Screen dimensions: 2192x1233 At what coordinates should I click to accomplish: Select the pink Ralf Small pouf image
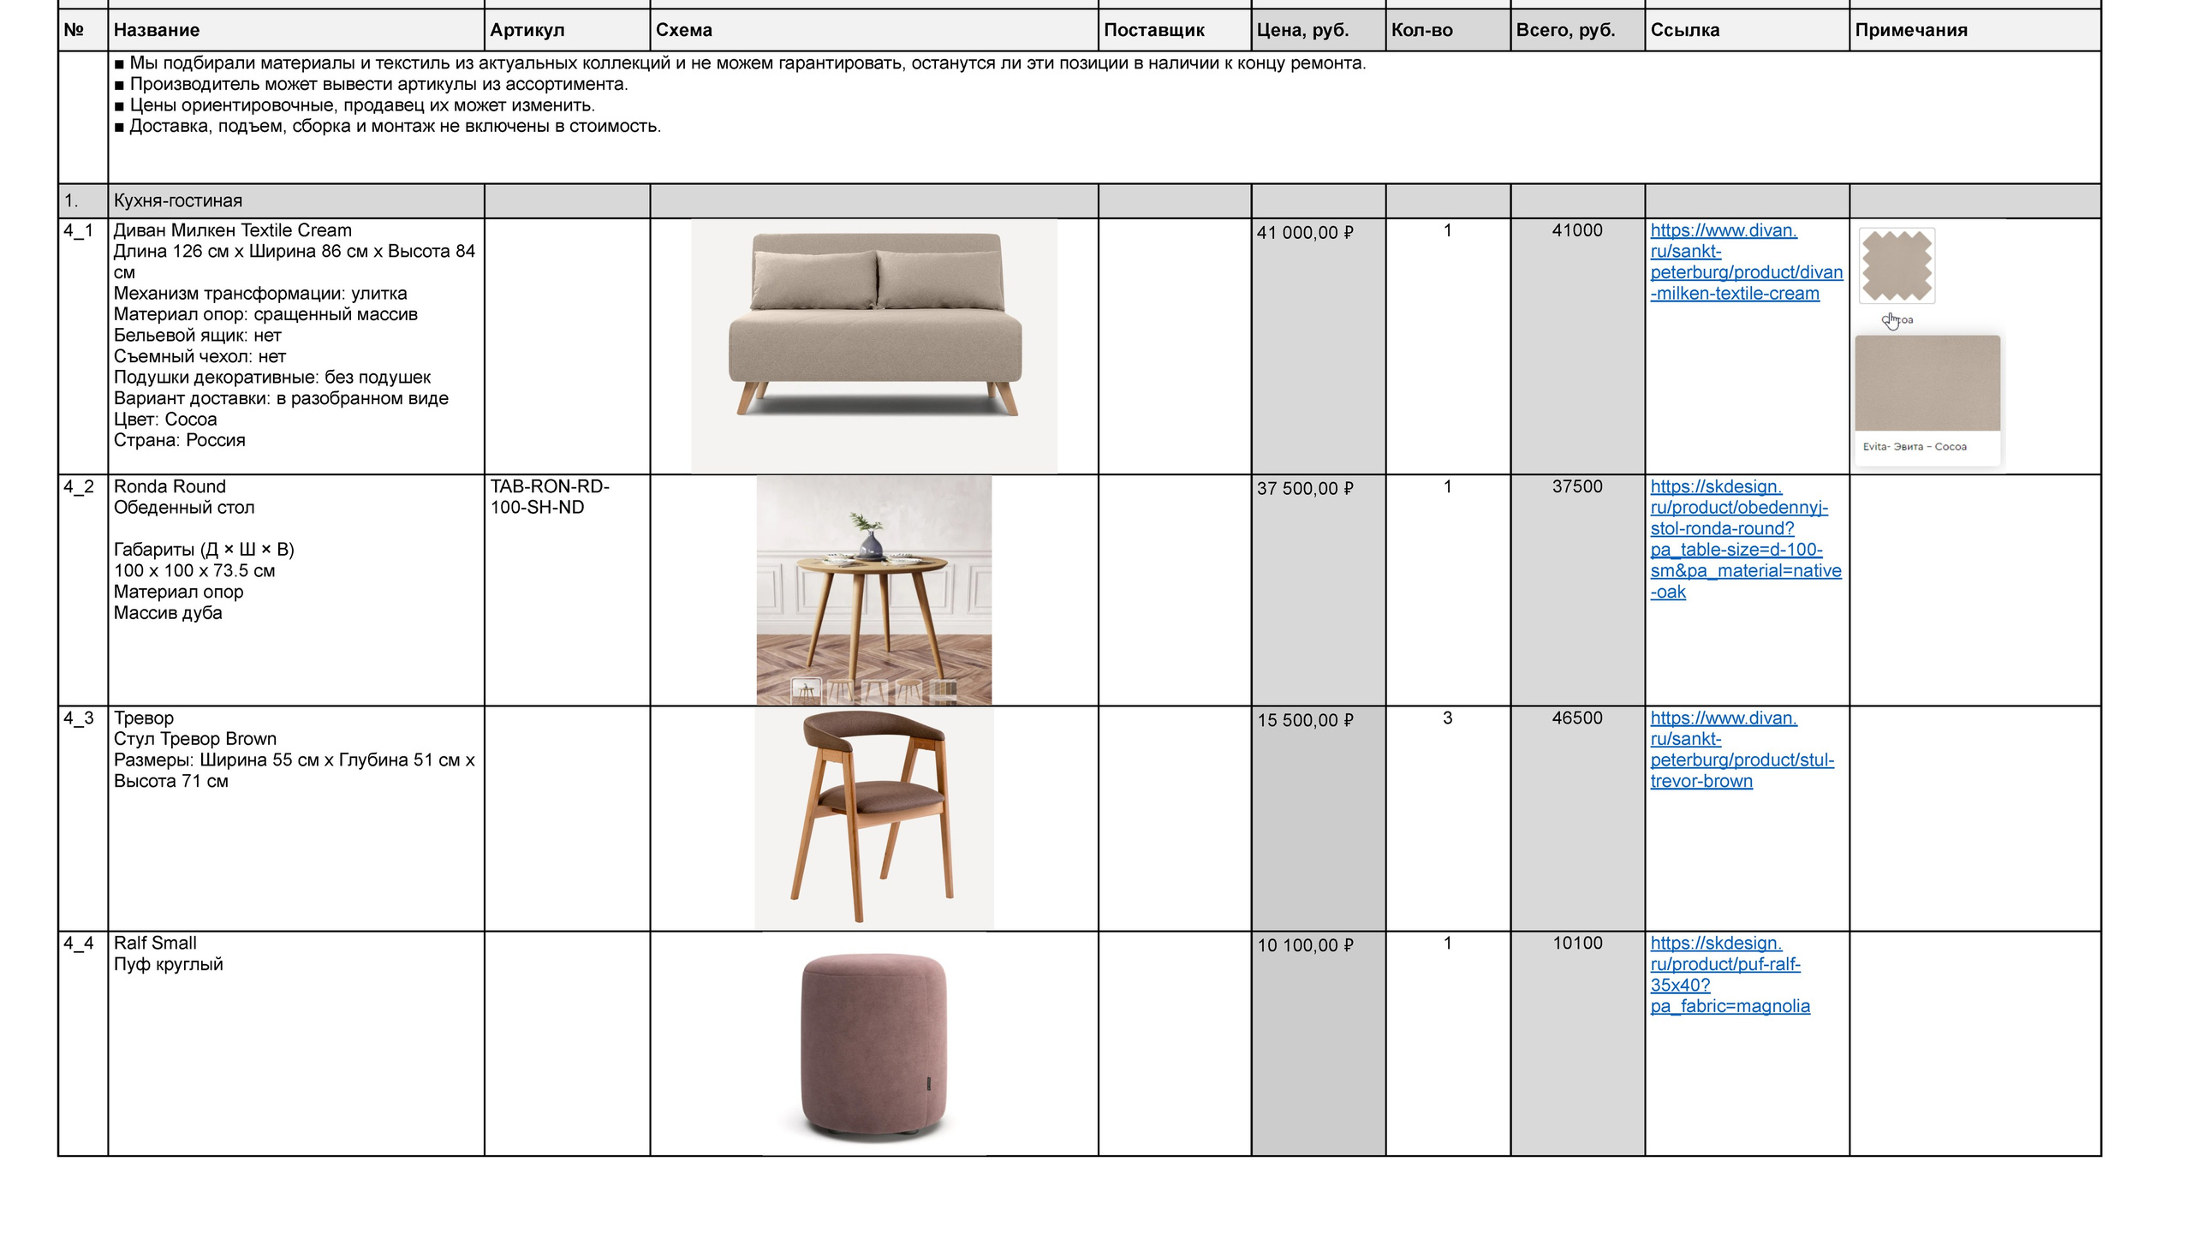pyautogui.click(x=873, y=1045)
